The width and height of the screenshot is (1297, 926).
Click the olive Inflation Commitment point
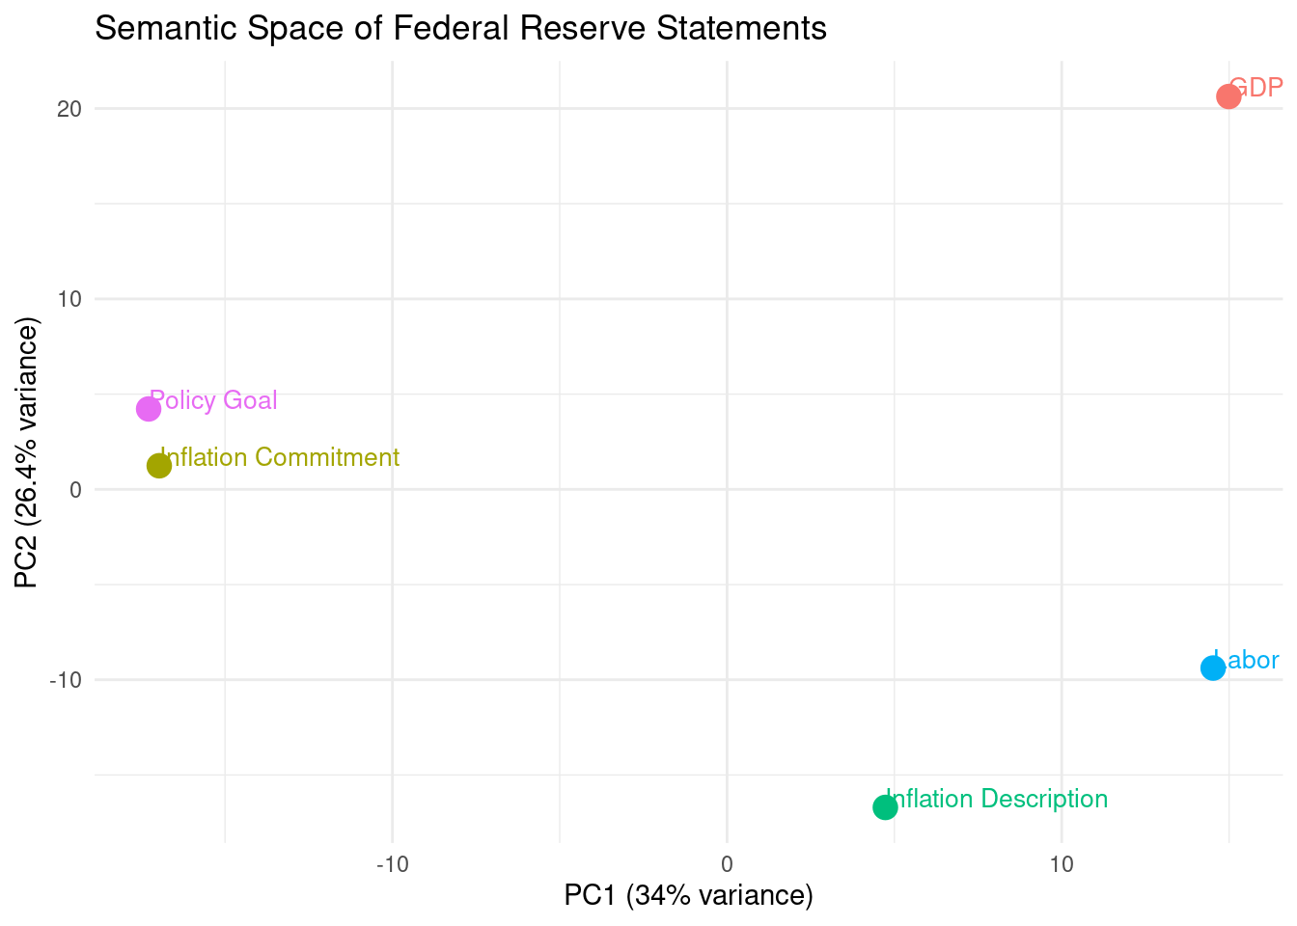click(x=159, y=466)
